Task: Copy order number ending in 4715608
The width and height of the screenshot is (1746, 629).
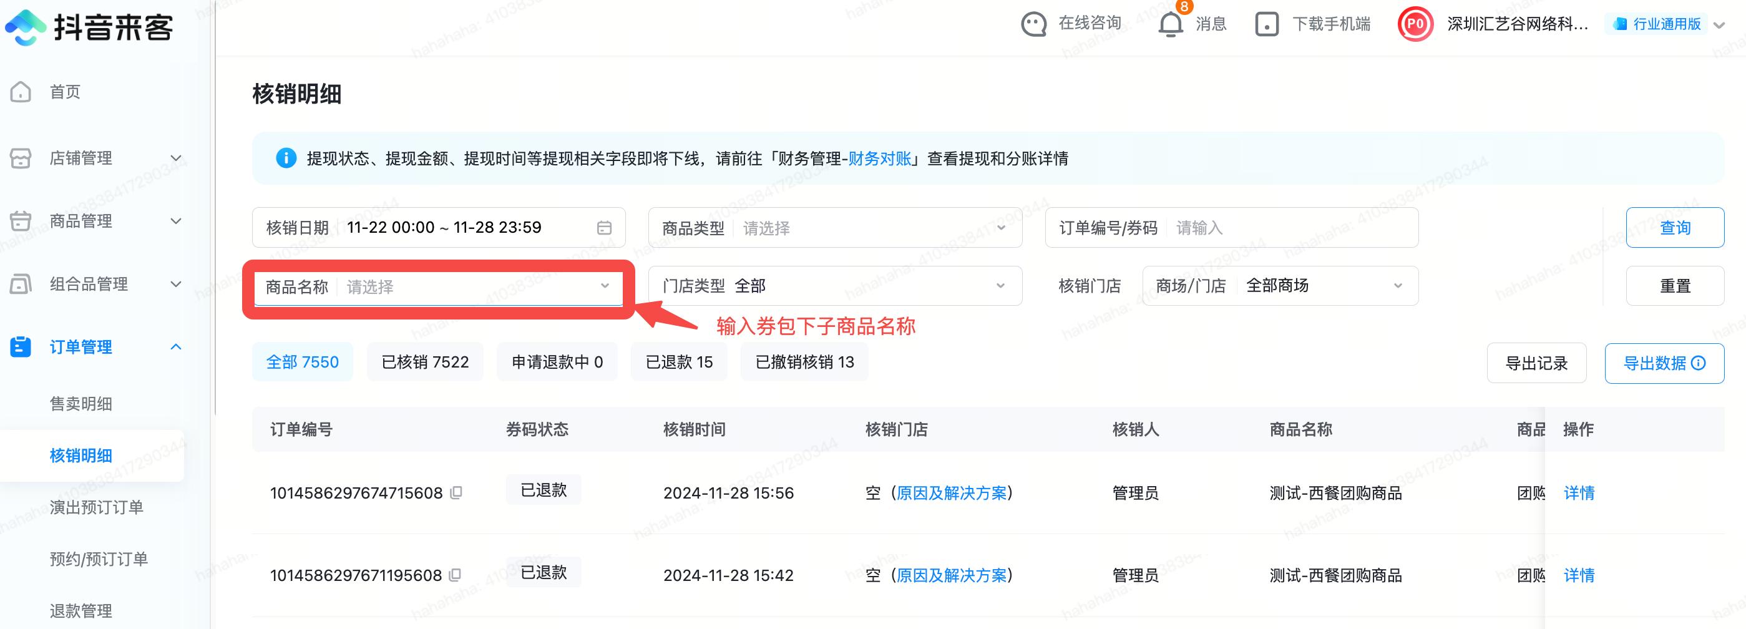Action: tap(457, 493)
